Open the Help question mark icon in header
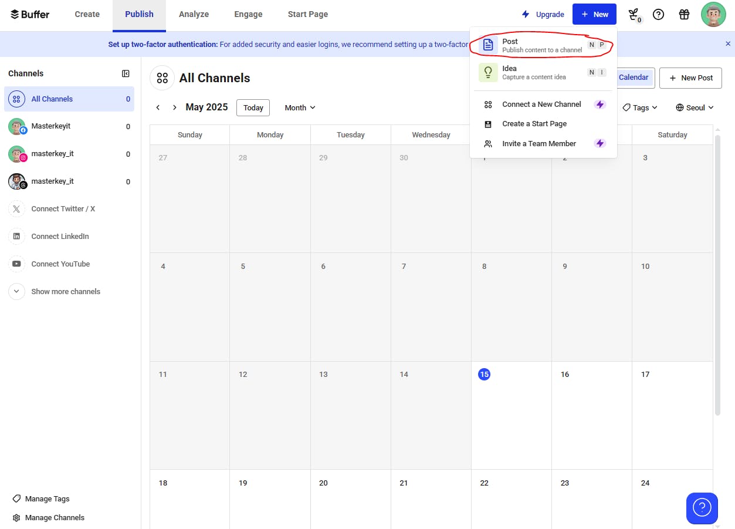The height and width of the screenshot is (529, 735). tap(658, 14)
